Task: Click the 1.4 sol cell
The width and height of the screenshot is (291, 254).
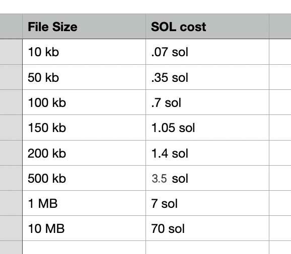Action: [207, 153]
